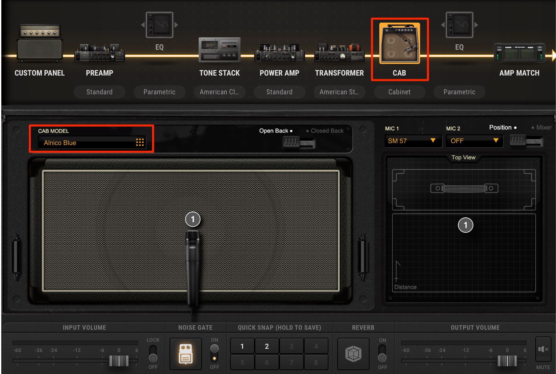Open the Cab Model Alnico Blue selector
The image size is (556, 374).
click(92, 143)
